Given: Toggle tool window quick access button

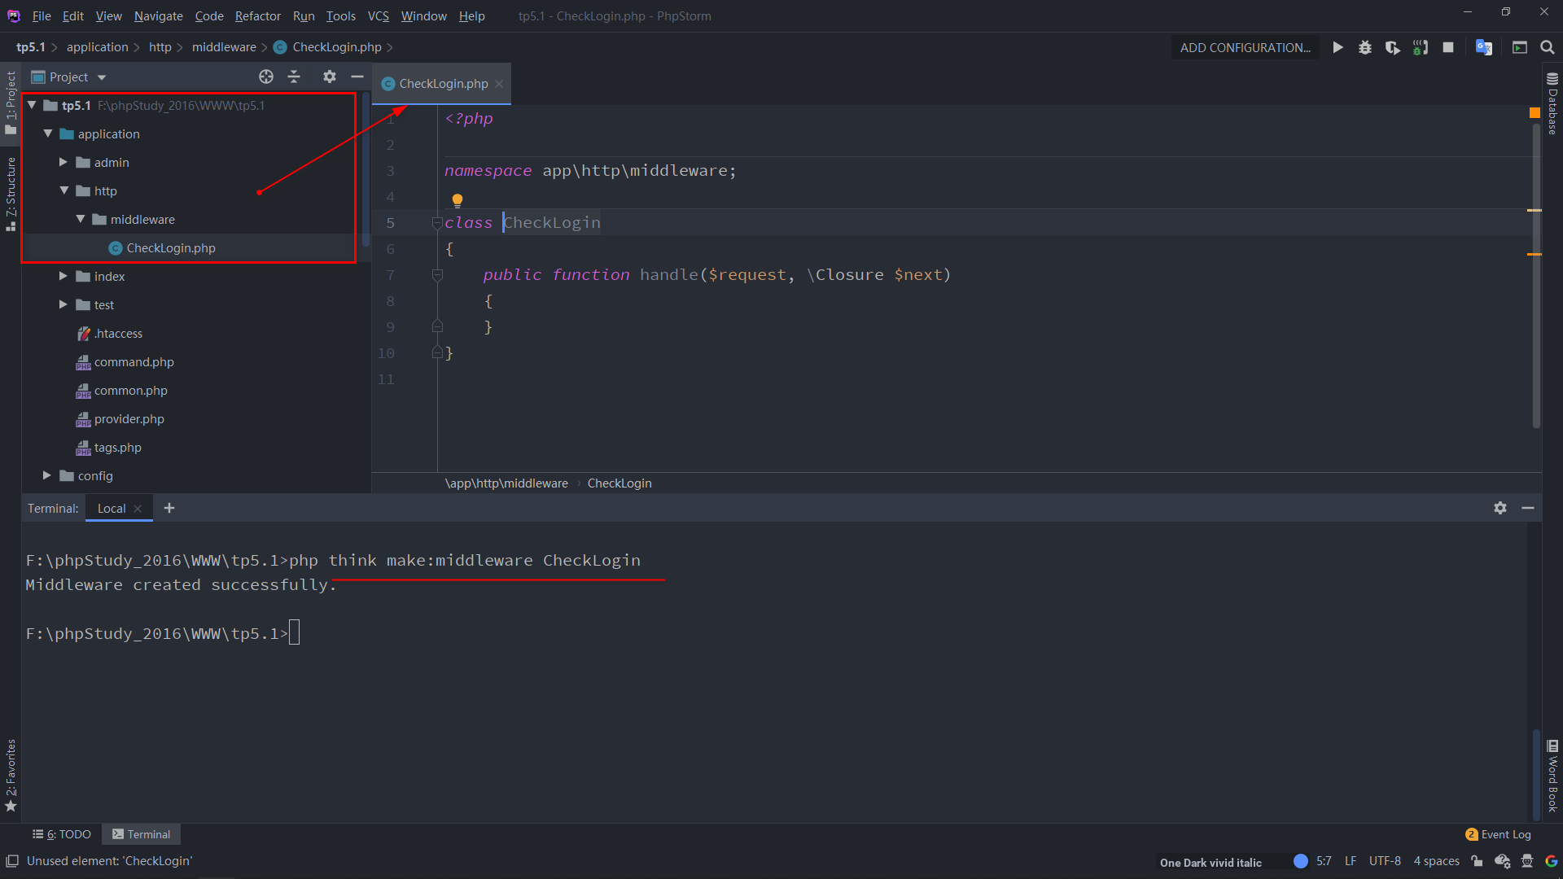Looking at the screenshot, I should tap(12, 861).
